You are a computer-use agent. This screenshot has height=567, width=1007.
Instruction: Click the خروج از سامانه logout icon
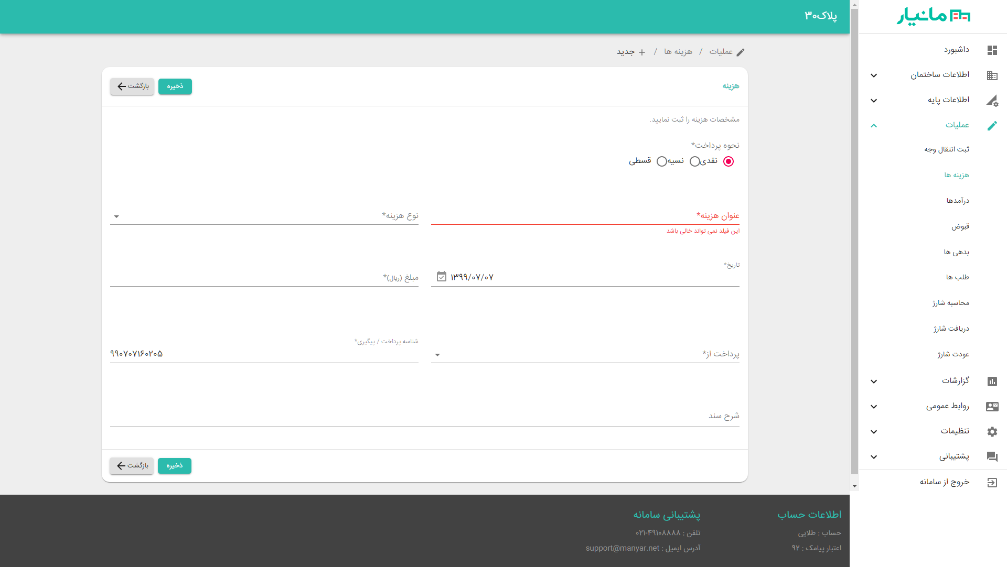tap(992, 483)
